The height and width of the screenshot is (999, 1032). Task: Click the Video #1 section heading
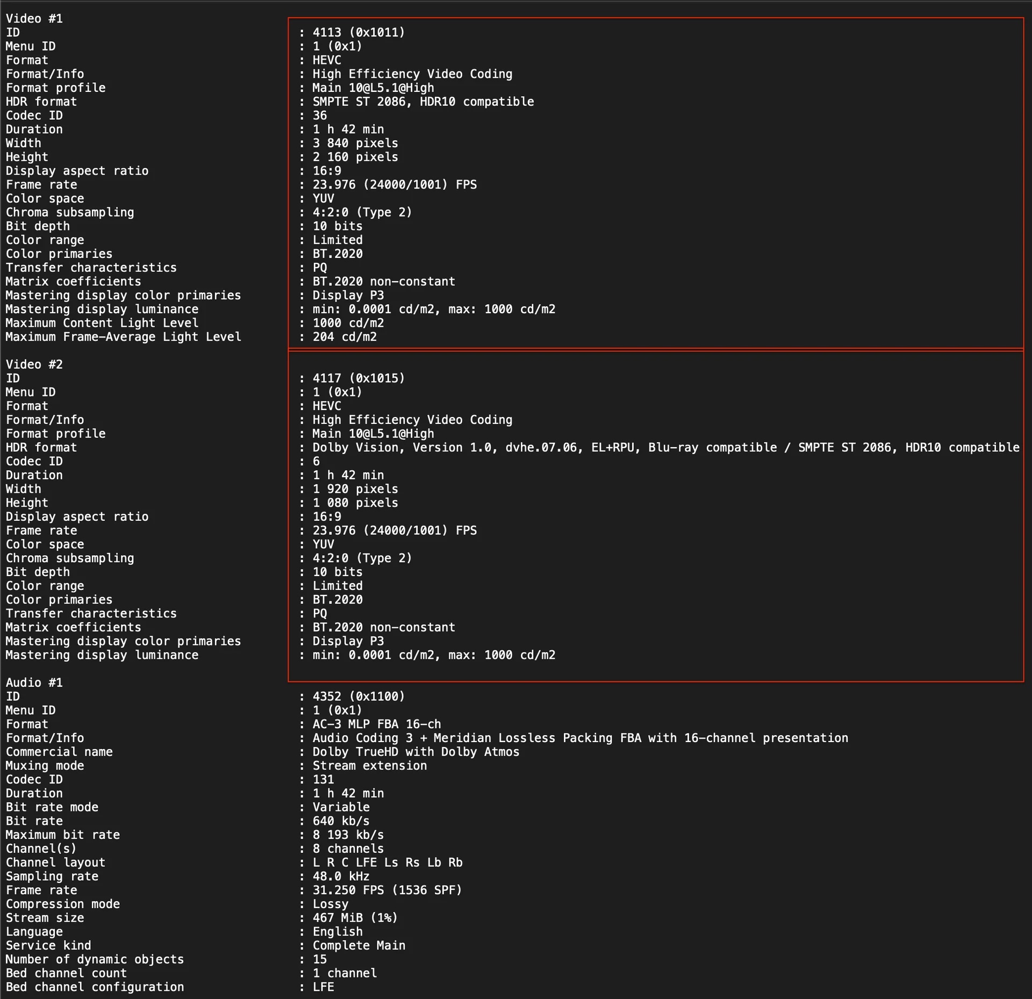click(34, 19)
